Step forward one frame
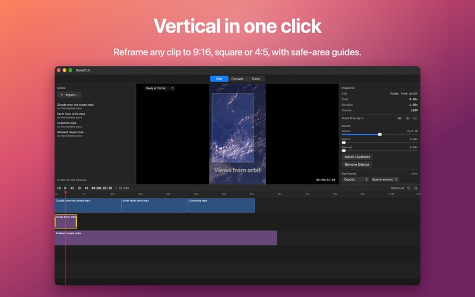The width and height of the screenshot is (475, 297). point(80,188)
